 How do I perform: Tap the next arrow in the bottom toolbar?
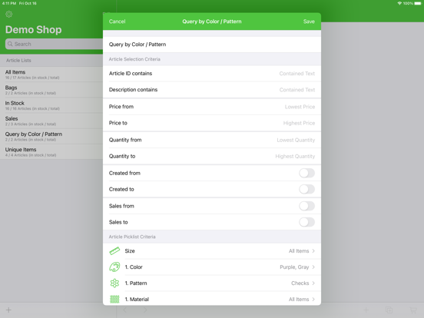tap(145, 310)
